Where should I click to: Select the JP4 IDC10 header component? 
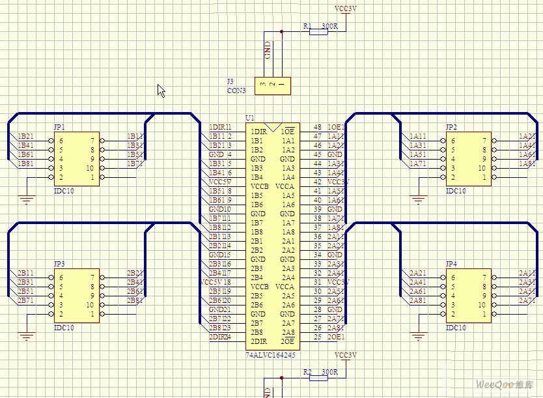pyautogui.click(x=467, y=296)
